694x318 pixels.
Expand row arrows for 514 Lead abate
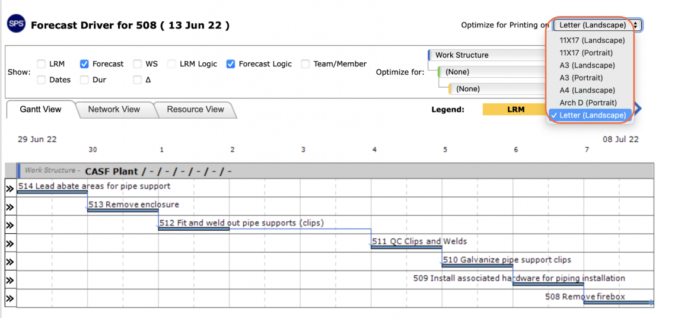point(10,189)
